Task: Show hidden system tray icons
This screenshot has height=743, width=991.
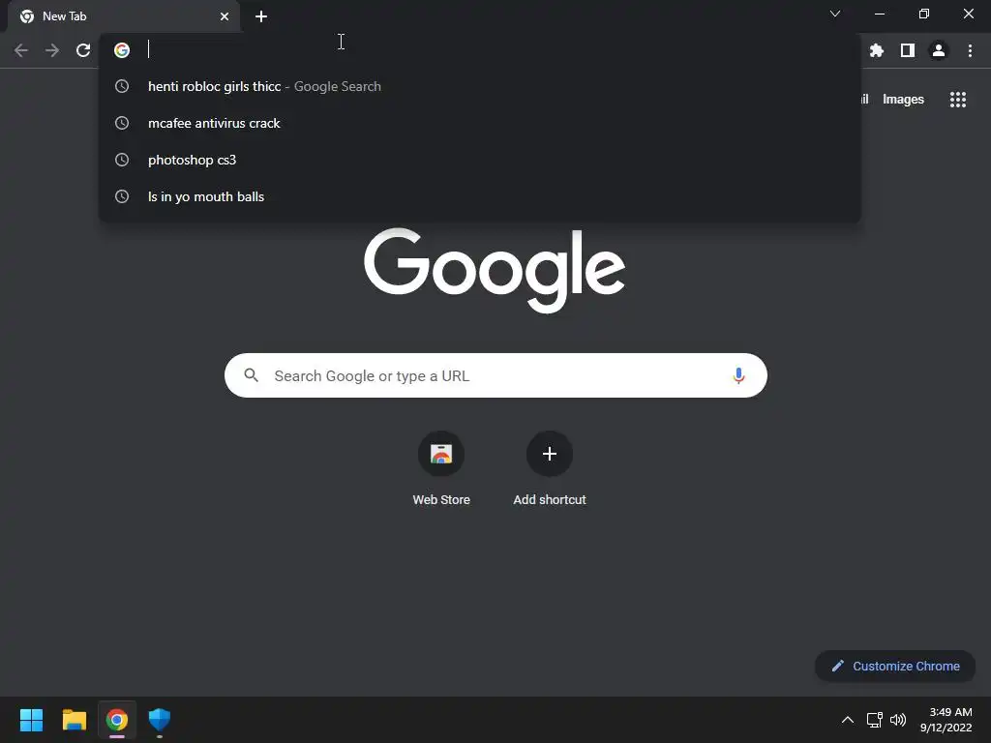Action: pyautogui.click(x=848, y=720)
